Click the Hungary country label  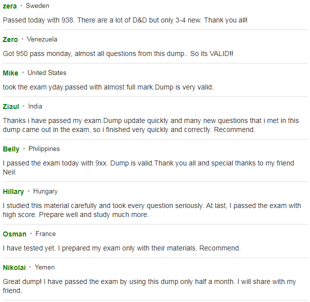pyautogui.click(x=45, y=191)
